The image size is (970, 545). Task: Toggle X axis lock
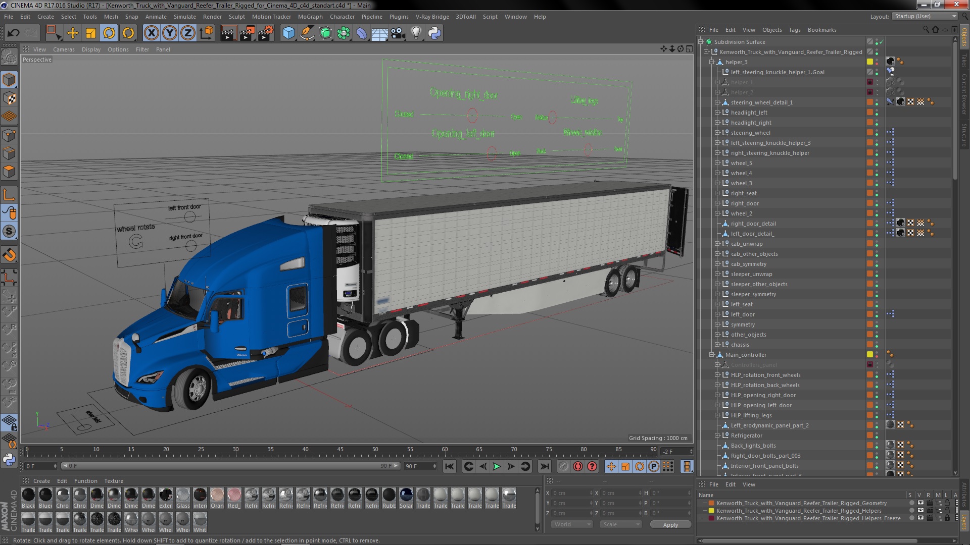pos(151,33)
